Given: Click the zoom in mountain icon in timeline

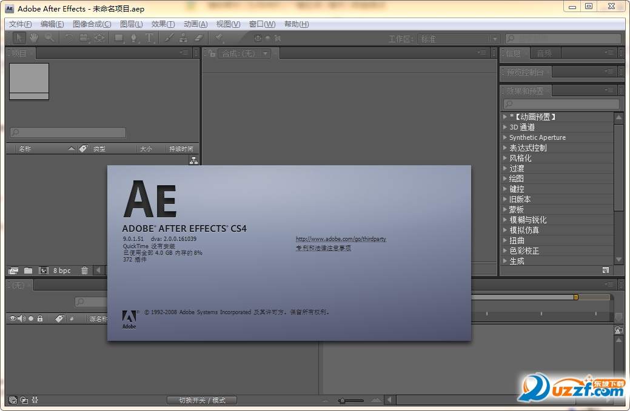Looking at the screenshot, I should [x=376, y=399].
